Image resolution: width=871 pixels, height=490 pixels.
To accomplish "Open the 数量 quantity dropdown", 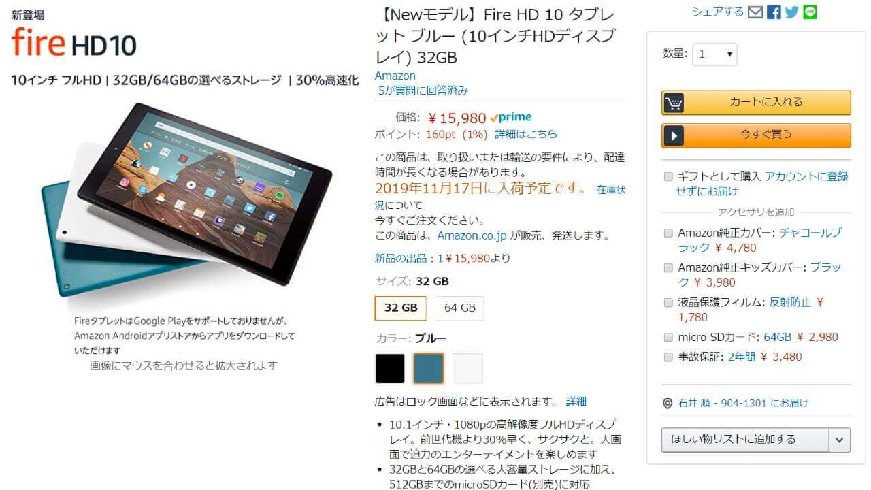I will [714, 54].
